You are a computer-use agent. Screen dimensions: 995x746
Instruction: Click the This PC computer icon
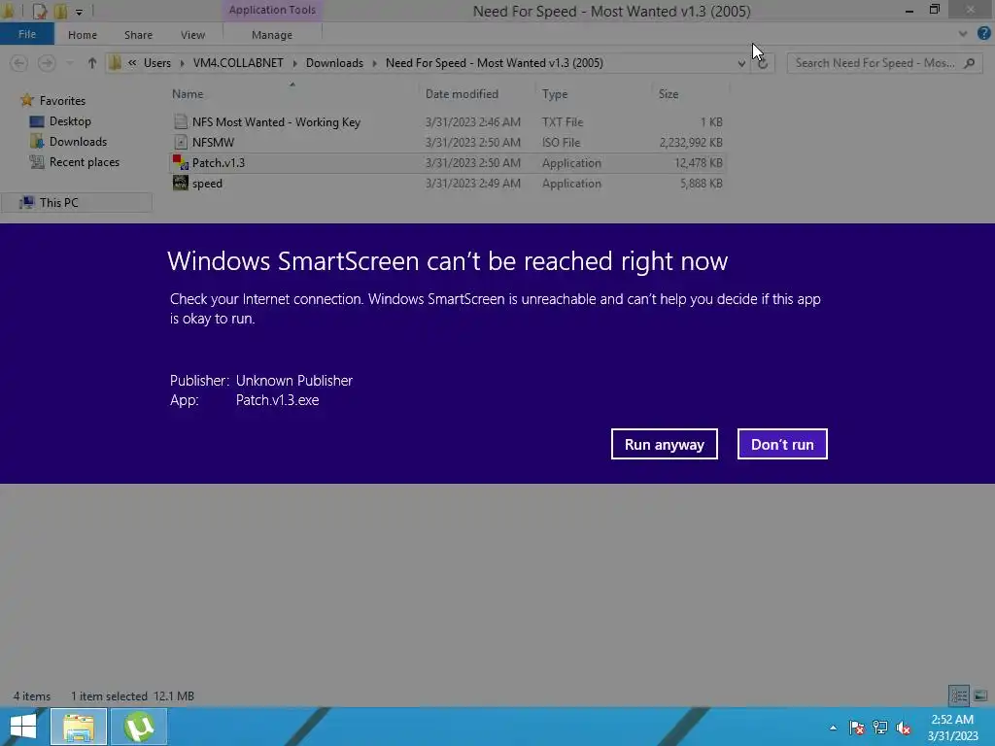[x=26, y=202]
